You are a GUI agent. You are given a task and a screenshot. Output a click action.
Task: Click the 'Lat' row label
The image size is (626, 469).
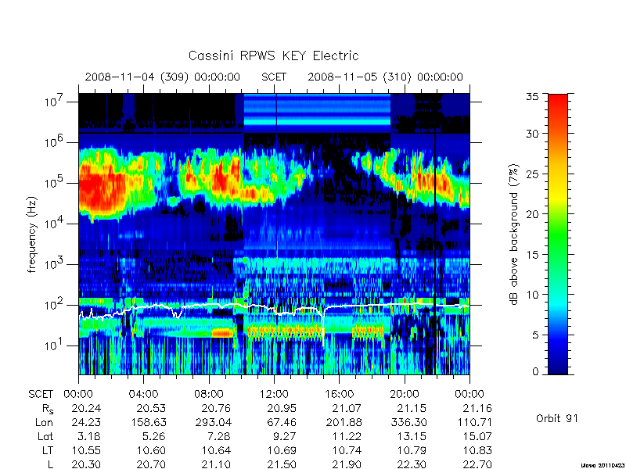(x=45, y=436)
